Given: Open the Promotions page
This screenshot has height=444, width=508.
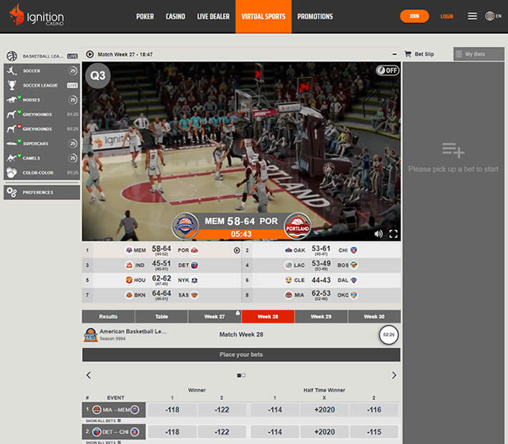Looking at the screenshot, I should click(315, 16).
